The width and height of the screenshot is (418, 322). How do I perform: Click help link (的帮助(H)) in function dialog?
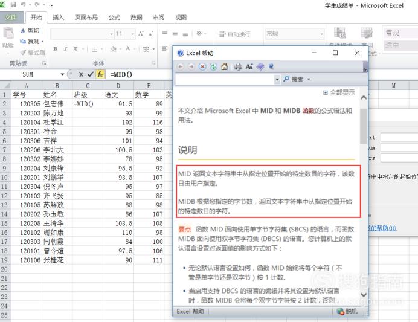click(x=383, y=228)
